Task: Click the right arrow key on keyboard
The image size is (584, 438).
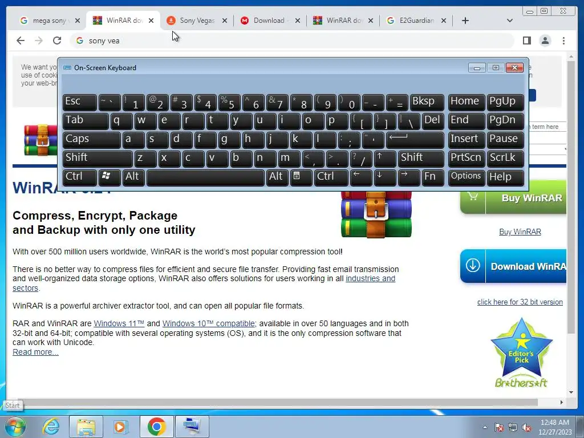Action: 409,178
